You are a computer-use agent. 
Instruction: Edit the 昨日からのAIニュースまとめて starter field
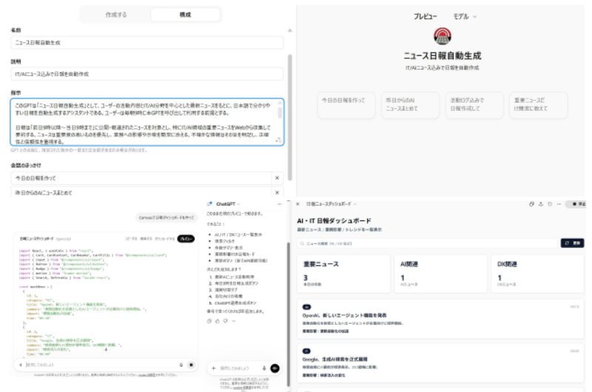point(141,192)
